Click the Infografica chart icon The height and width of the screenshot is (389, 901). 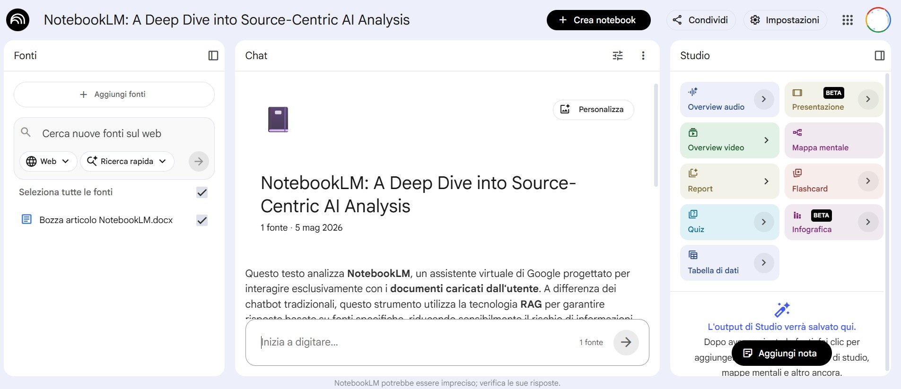pyautogui.click(x=797, y=216)
